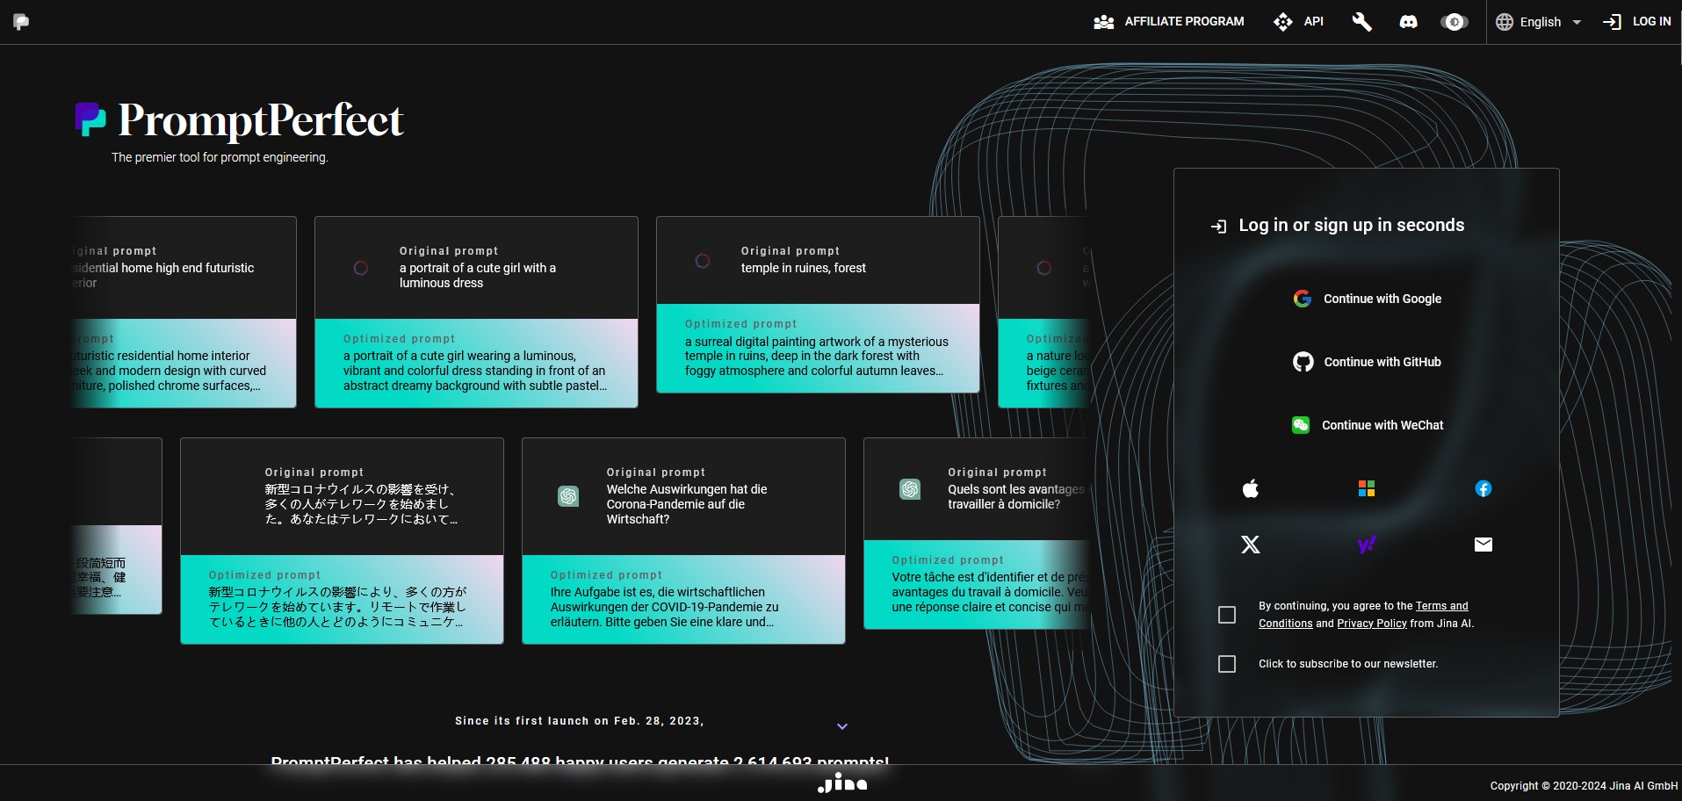The image size is (1682, 801).
Task: Open the residential home futuristic prompt card
Action: pyautogui.click(x=184, y=312)
